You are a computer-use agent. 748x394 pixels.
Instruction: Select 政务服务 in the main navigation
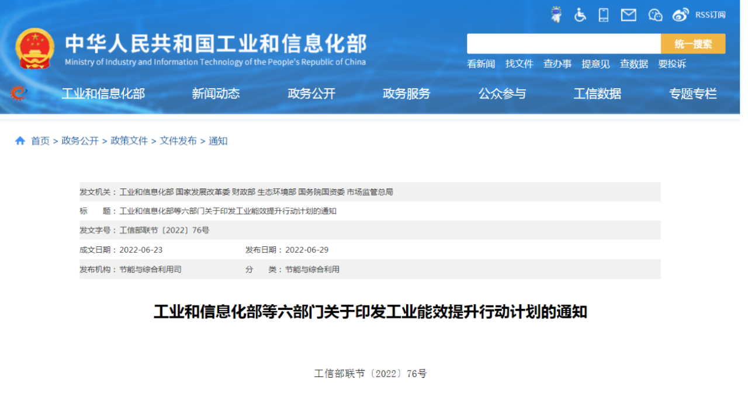coord(407,93)
